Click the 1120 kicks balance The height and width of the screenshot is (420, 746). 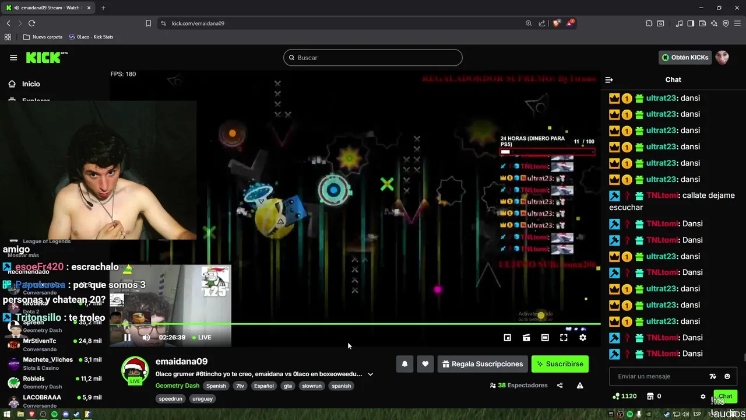(624, 396)
